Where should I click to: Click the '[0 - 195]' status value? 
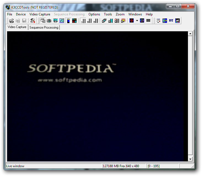click(x=153, y=166)
